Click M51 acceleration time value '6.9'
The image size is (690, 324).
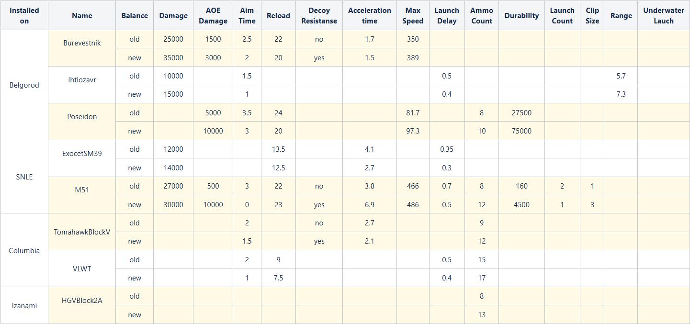point(370,204)
